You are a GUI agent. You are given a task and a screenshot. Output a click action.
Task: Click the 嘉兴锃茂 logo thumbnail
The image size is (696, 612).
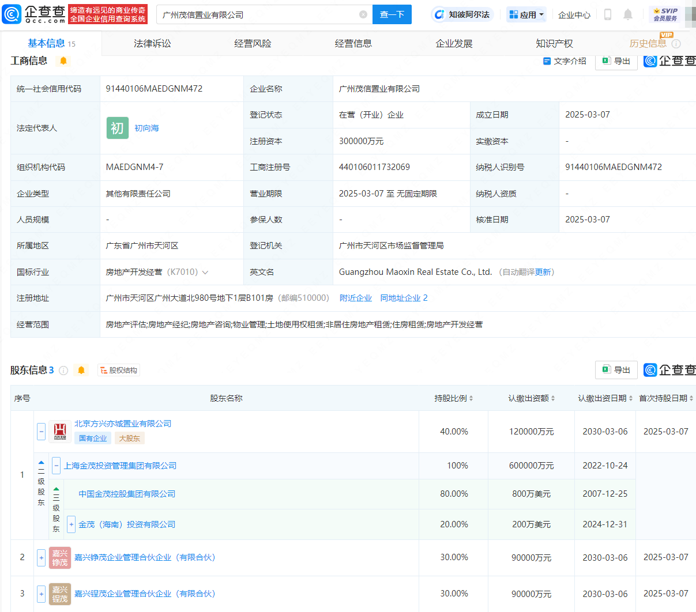(x=60, y=594)
